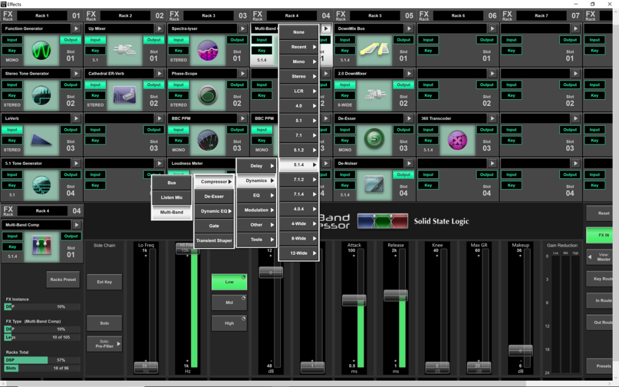The image size is (619, 387).
Task: Click the Lo Freq fader handle
Action: (x=146, y=367)
